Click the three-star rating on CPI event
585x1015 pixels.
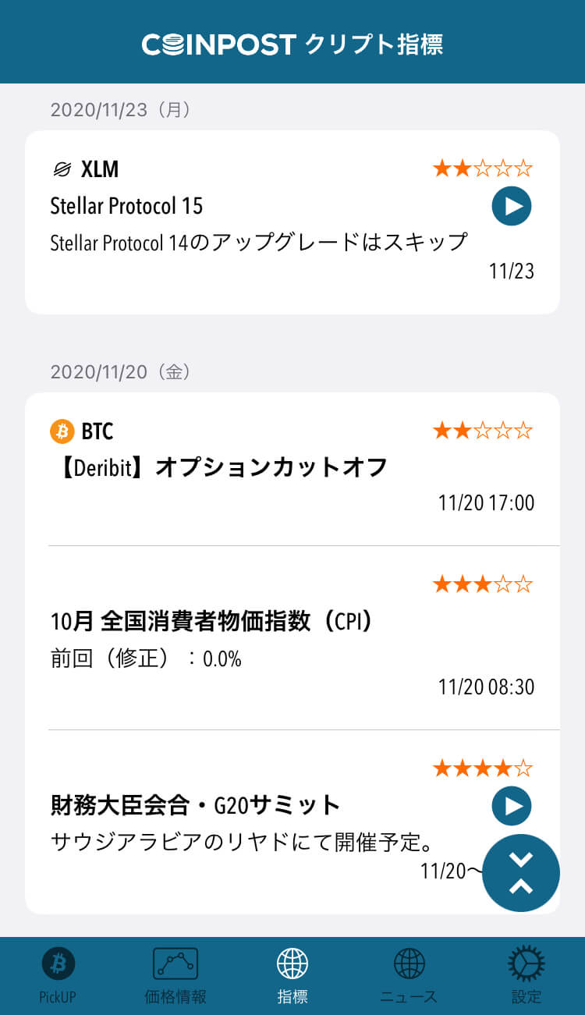click(483, 584)
